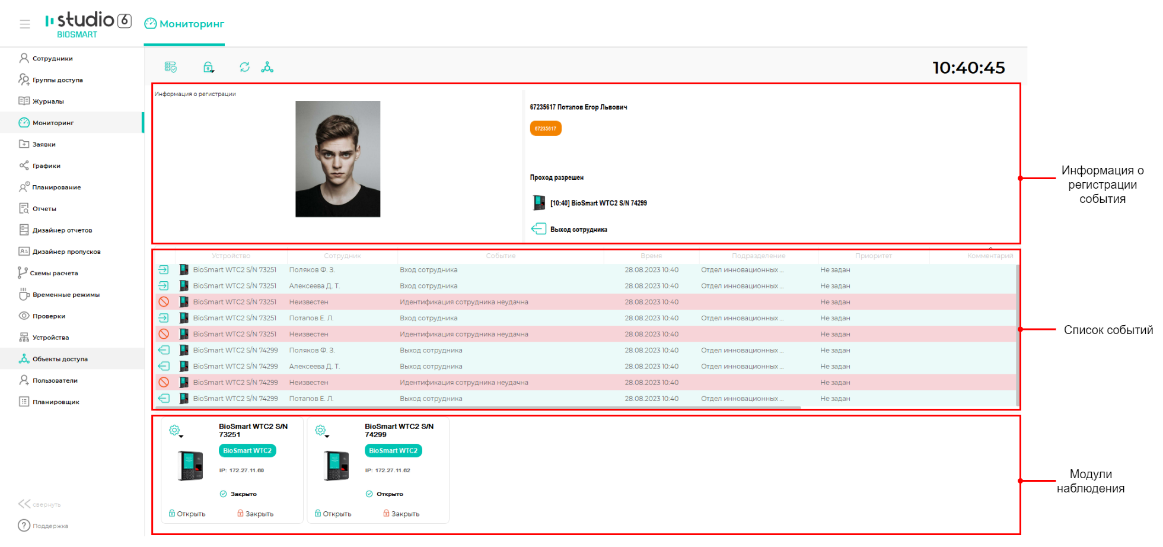This screenshot has width=1163, height=547.
Task: Open Временные режимы in the sidebar
Action: tap(72, 294)
